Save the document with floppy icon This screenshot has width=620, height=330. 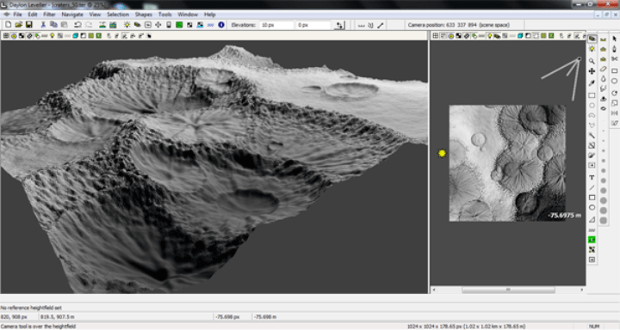coord(29,25)
